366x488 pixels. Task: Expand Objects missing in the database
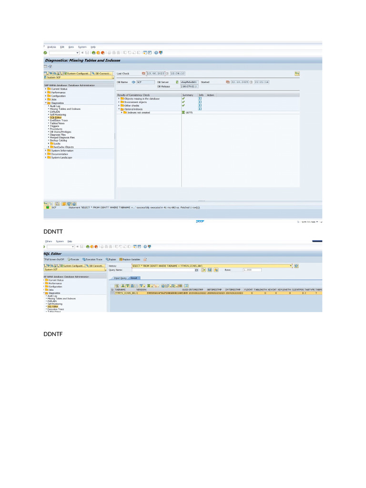click(119, 98)
